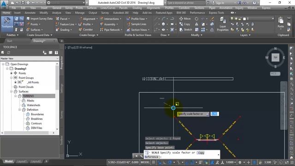Click the Sample Lines tool
Screen dimensions: 295x166
click(x=136, y=24)
